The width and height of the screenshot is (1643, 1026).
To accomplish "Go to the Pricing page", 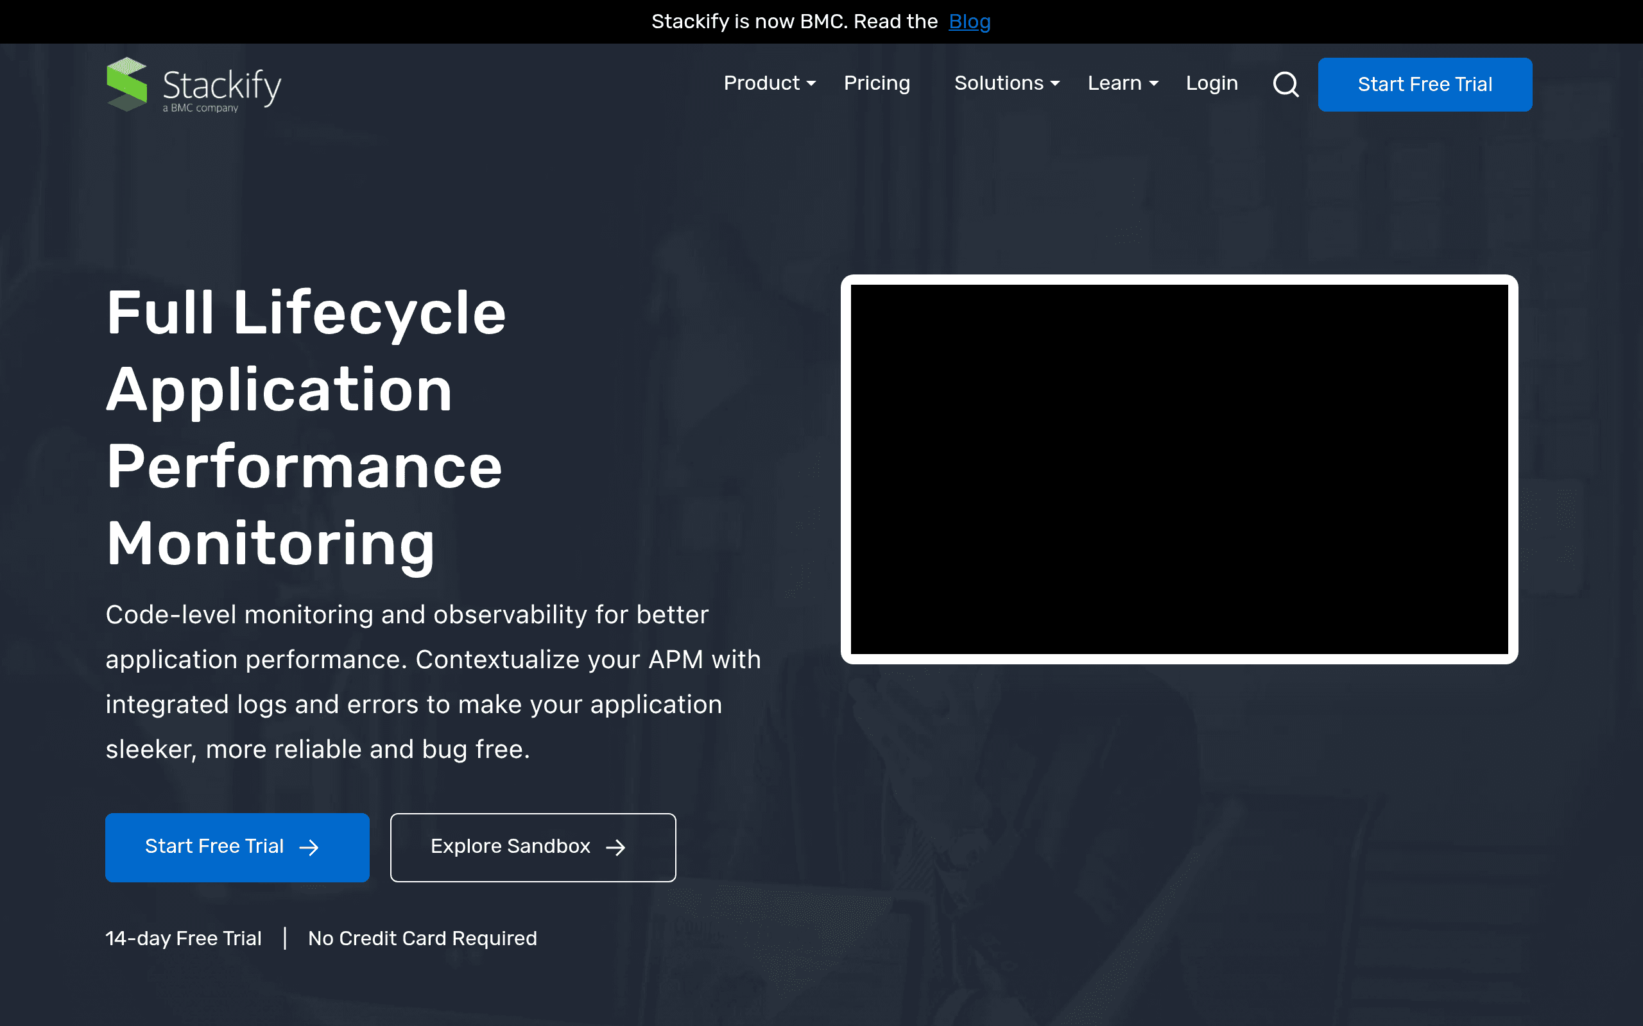I will pyautogui.click(x=877, y=83).
